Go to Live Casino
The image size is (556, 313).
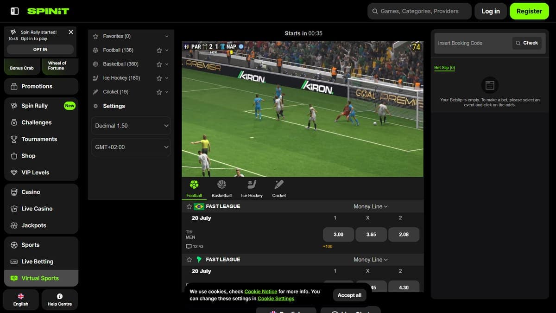coord(41,209)
